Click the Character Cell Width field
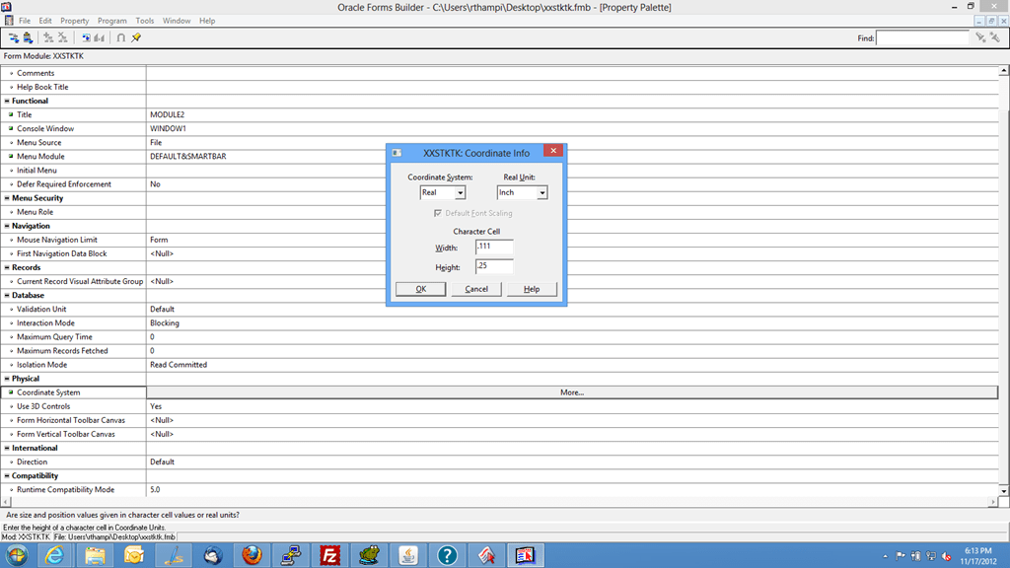The height and width of the screenshot is (568, 1010). point(494,247)
